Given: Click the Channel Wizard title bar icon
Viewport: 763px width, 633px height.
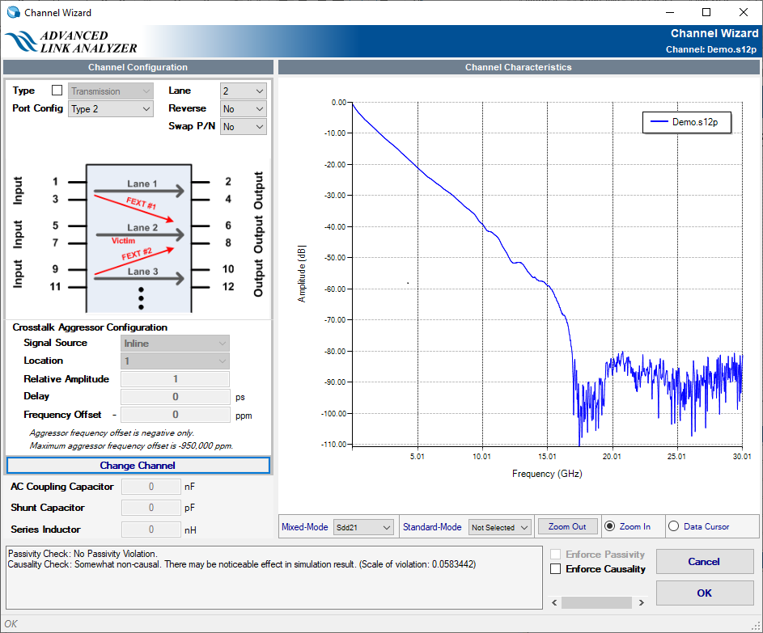Looking at the screenshot, I should pyautogui.click(x=13, y=12).
